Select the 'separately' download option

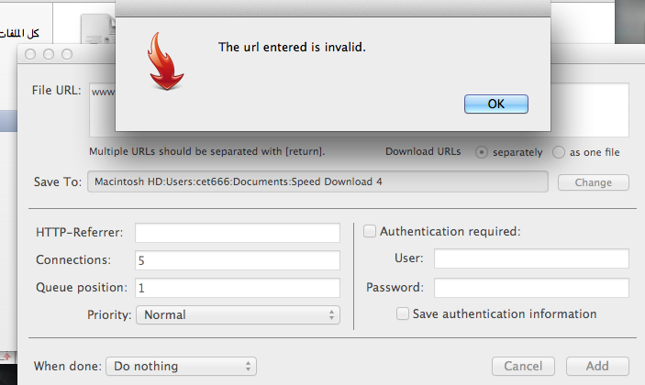click(482, 152)
